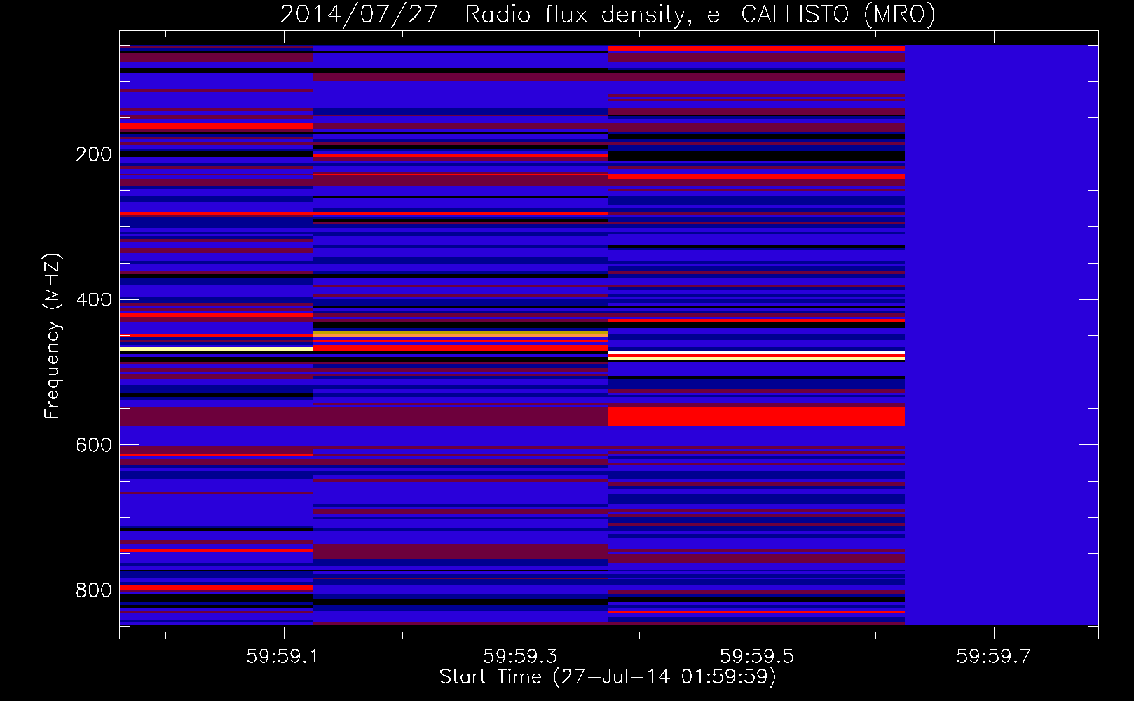The width and height of the screenshot is (1134, 701).
Task: Click the 'Frequency (MHZ)' axis label
Action: click(53, 336)
